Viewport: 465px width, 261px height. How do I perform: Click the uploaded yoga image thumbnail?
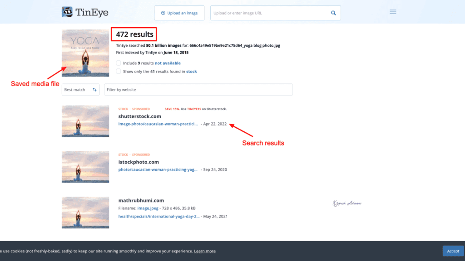[x=85, y=53]
